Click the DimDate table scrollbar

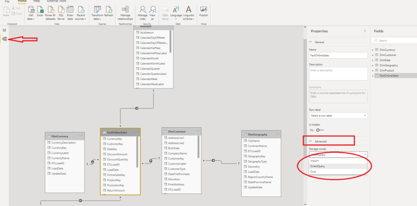click(x=170, y=42)
